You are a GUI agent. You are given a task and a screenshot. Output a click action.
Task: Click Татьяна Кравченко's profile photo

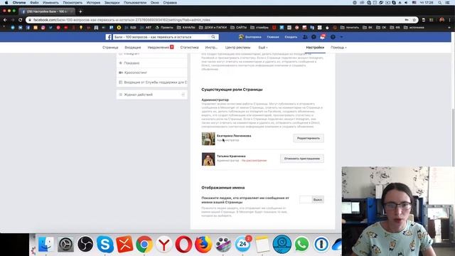(x=208, y=159)
